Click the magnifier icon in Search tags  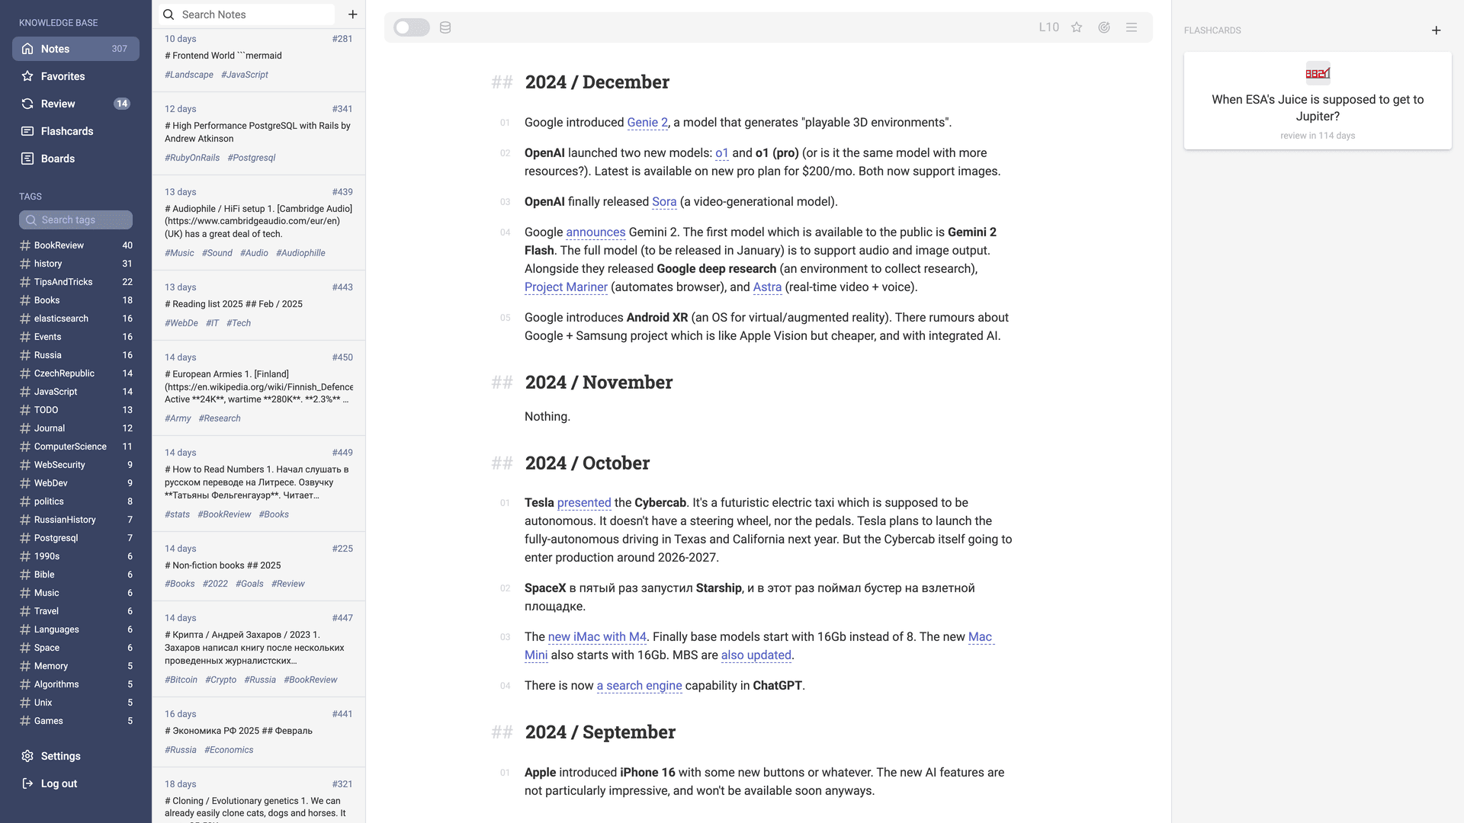click(x=31, y=220)
